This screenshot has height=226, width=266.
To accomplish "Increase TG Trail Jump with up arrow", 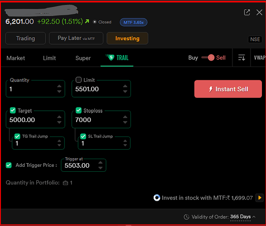I will coord(59,141).
